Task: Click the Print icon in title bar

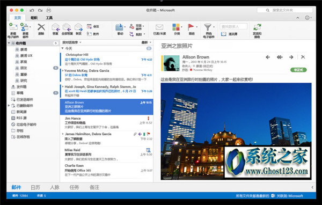Action: pyautogui.click(x=49, y=10)
